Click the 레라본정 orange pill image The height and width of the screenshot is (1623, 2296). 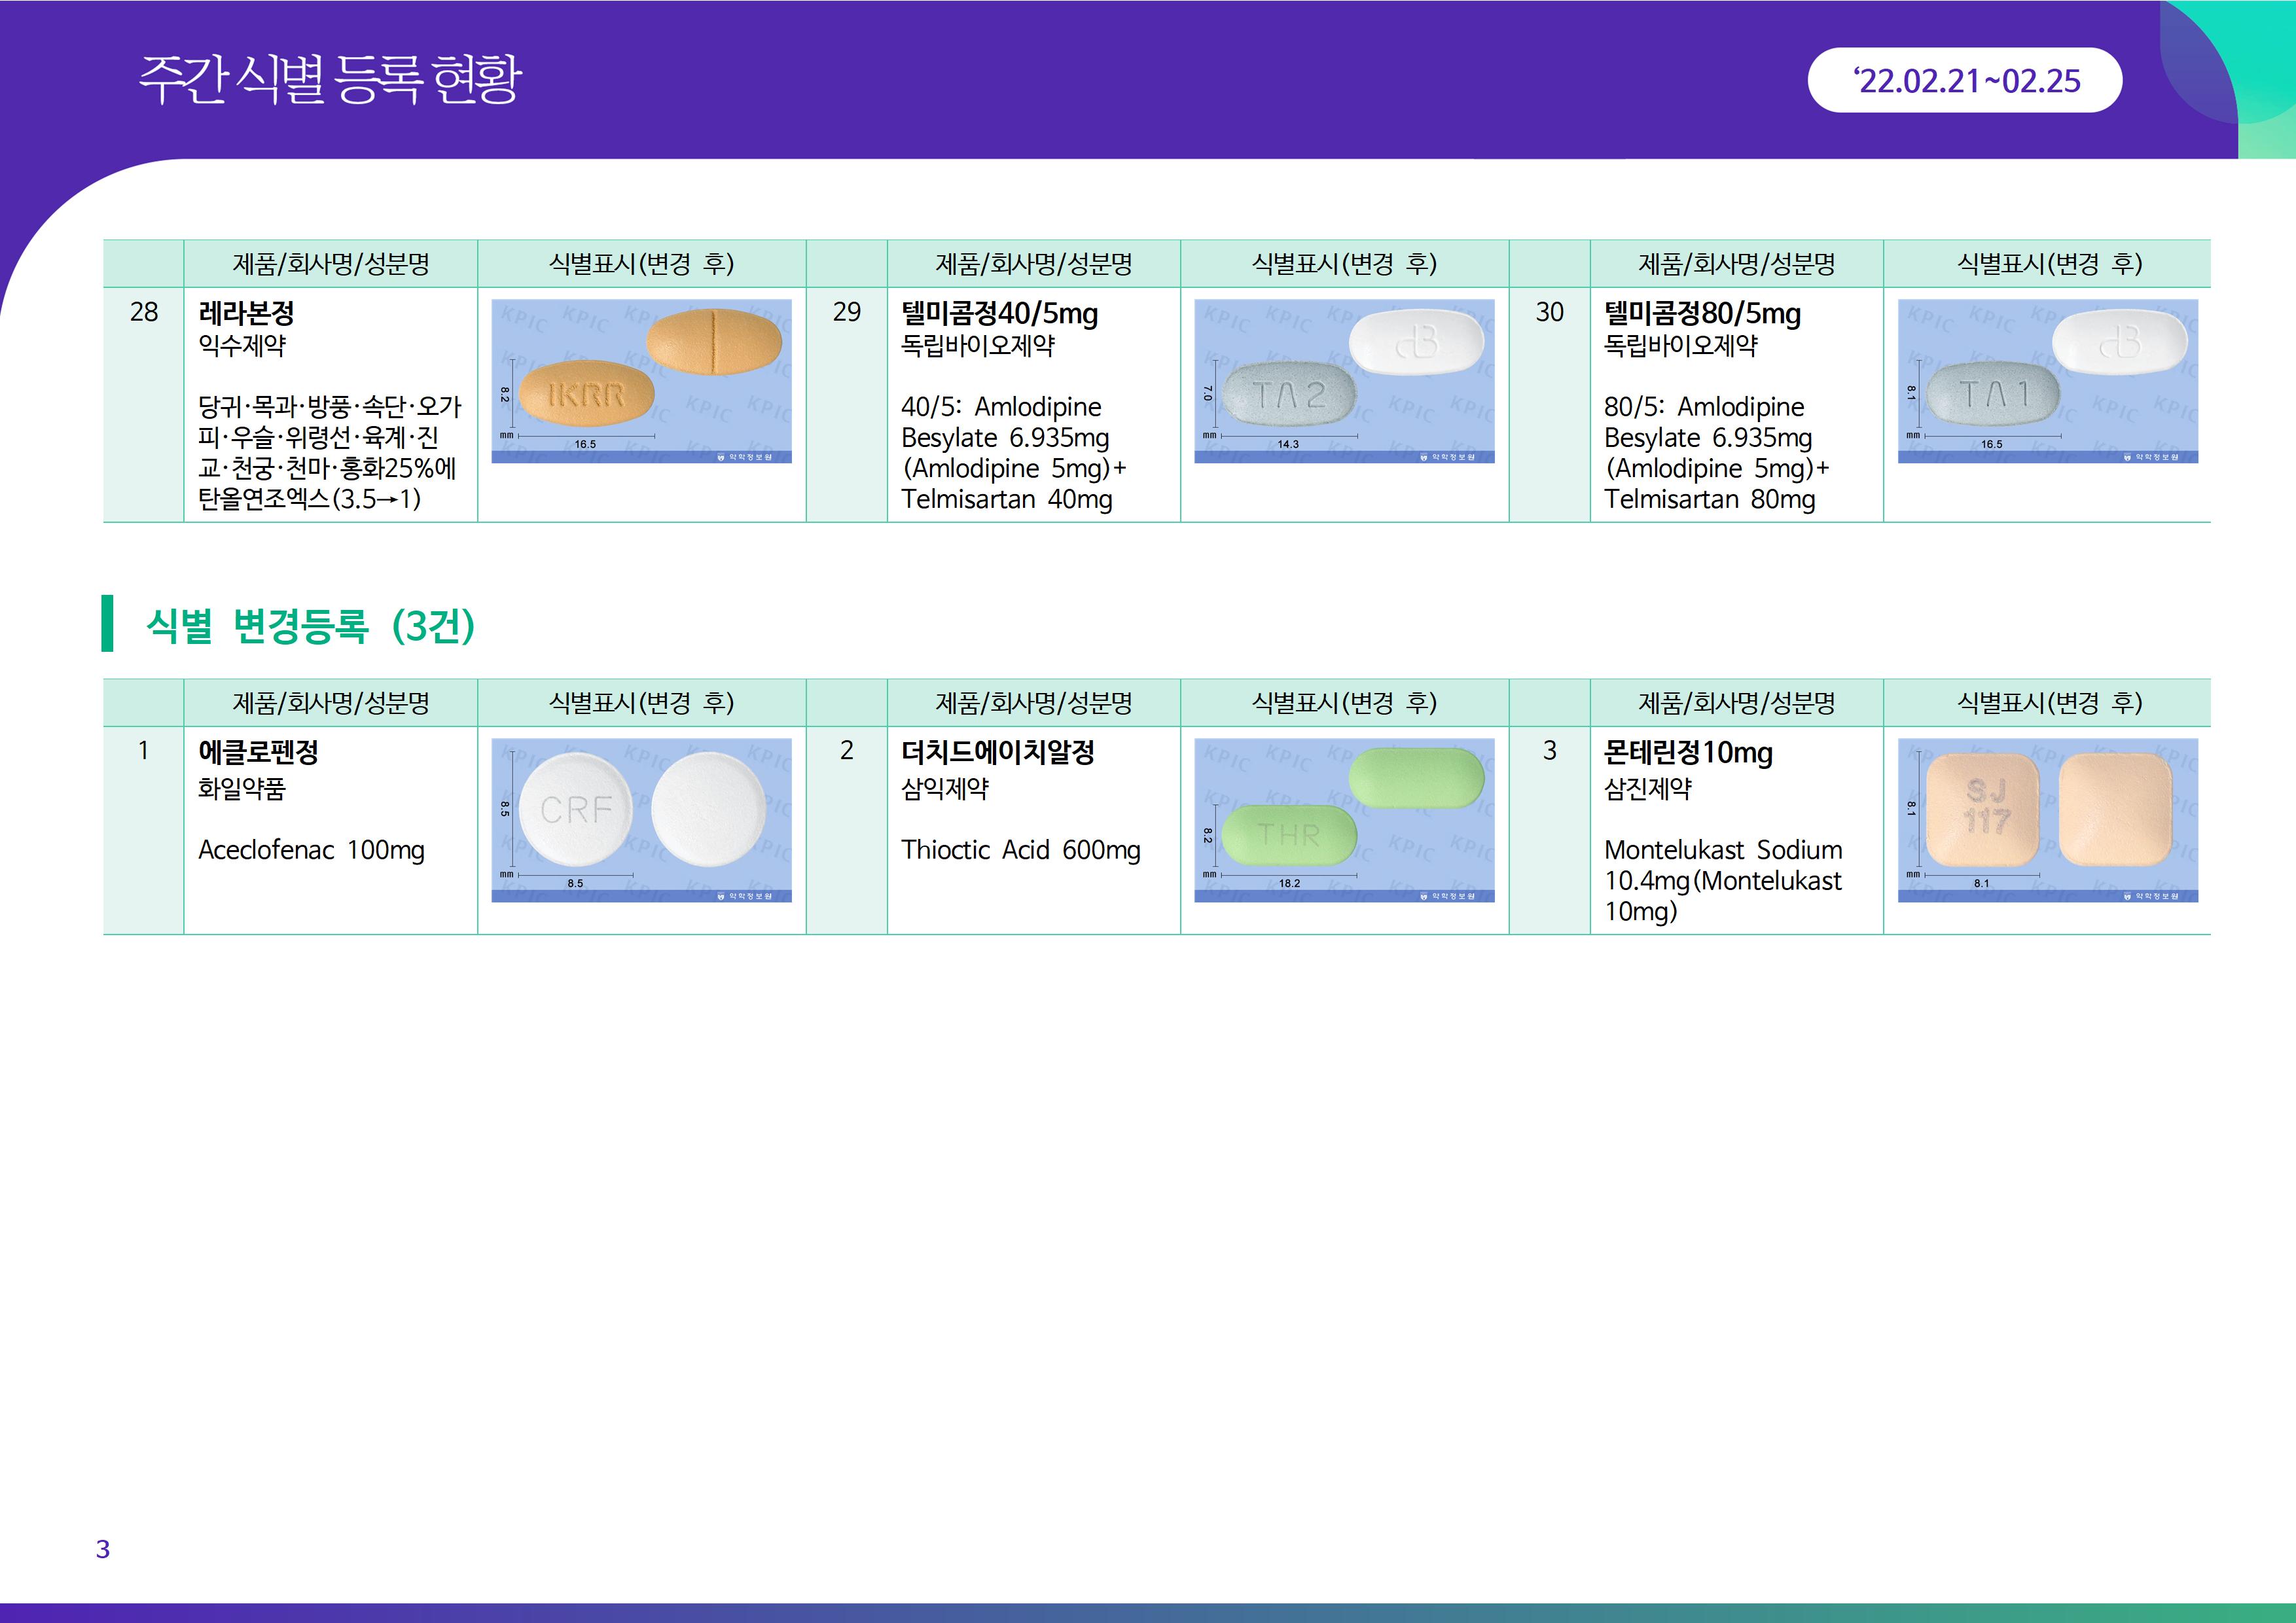[641, 380]
